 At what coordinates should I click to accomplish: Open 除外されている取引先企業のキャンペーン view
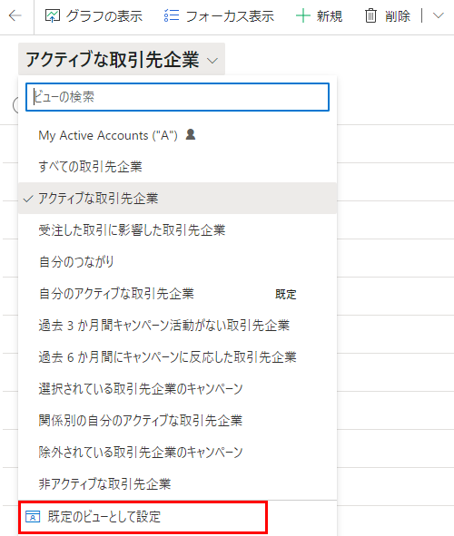coord(177,453)
